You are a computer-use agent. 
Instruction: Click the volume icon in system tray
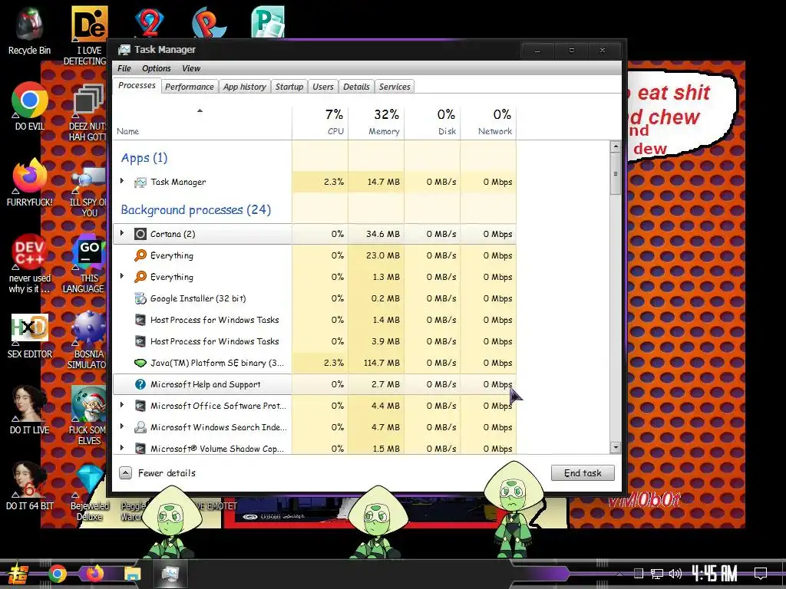(675, 574)
